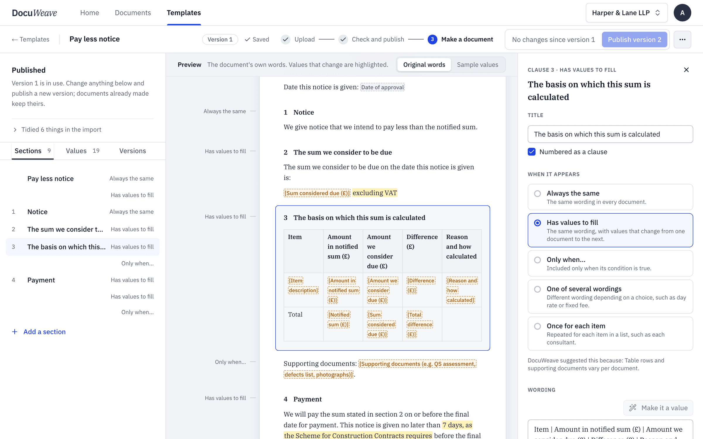
Task: Click into the clause Title input field
Action: [610, 134]
